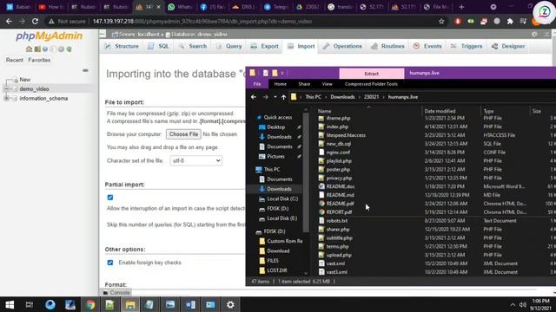Viewport: 556px width, 312px height.
Task: Click the new_db.sql file icon
Action: coord(321,144)
